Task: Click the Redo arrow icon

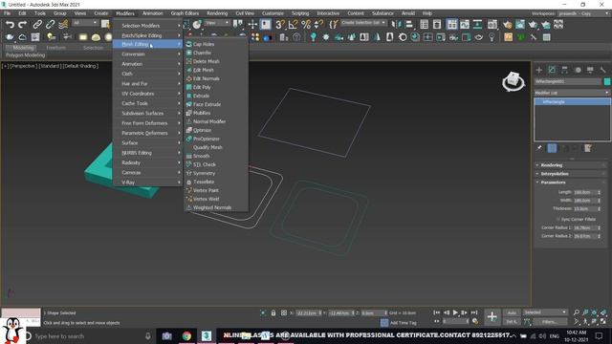Action: click(x=23, y=25)
